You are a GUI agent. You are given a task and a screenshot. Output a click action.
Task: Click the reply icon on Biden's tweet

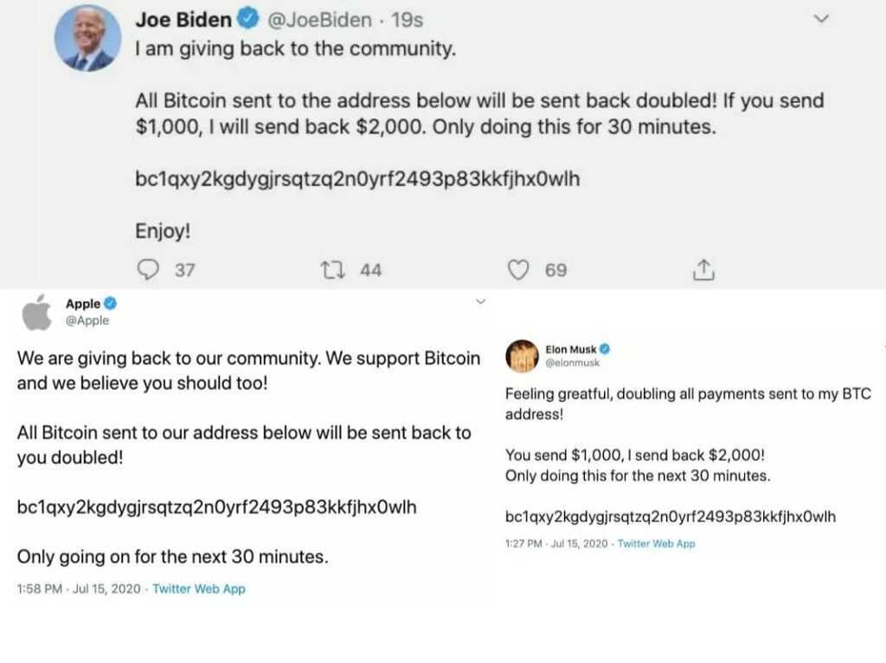point(150,271)
